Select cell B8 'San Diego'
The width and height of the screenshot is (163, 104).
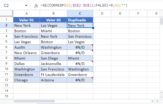click(54, 58)
